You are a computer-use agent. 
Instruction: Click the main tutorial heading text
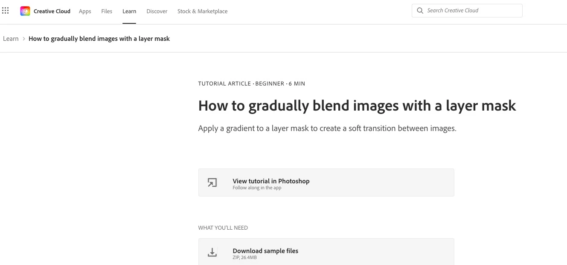(x=357, y=105)
